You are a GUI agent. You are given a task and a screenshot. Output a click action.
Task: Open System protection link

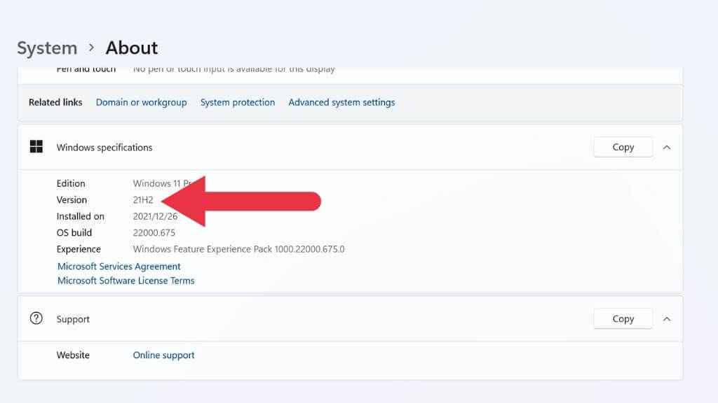[x=238, y=102]
